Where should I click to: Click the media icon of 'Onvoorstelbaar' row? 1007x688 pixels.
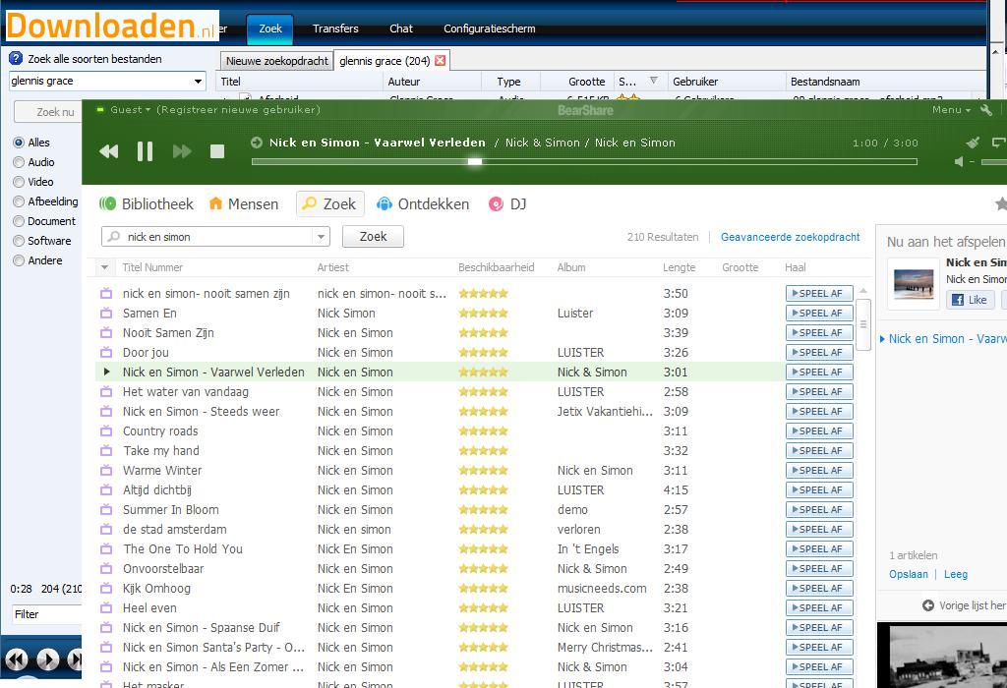click(x=106, y=569)
